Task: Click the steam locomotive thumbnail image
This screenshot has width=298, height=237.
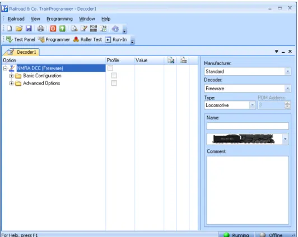Action: tap(244, 139)
